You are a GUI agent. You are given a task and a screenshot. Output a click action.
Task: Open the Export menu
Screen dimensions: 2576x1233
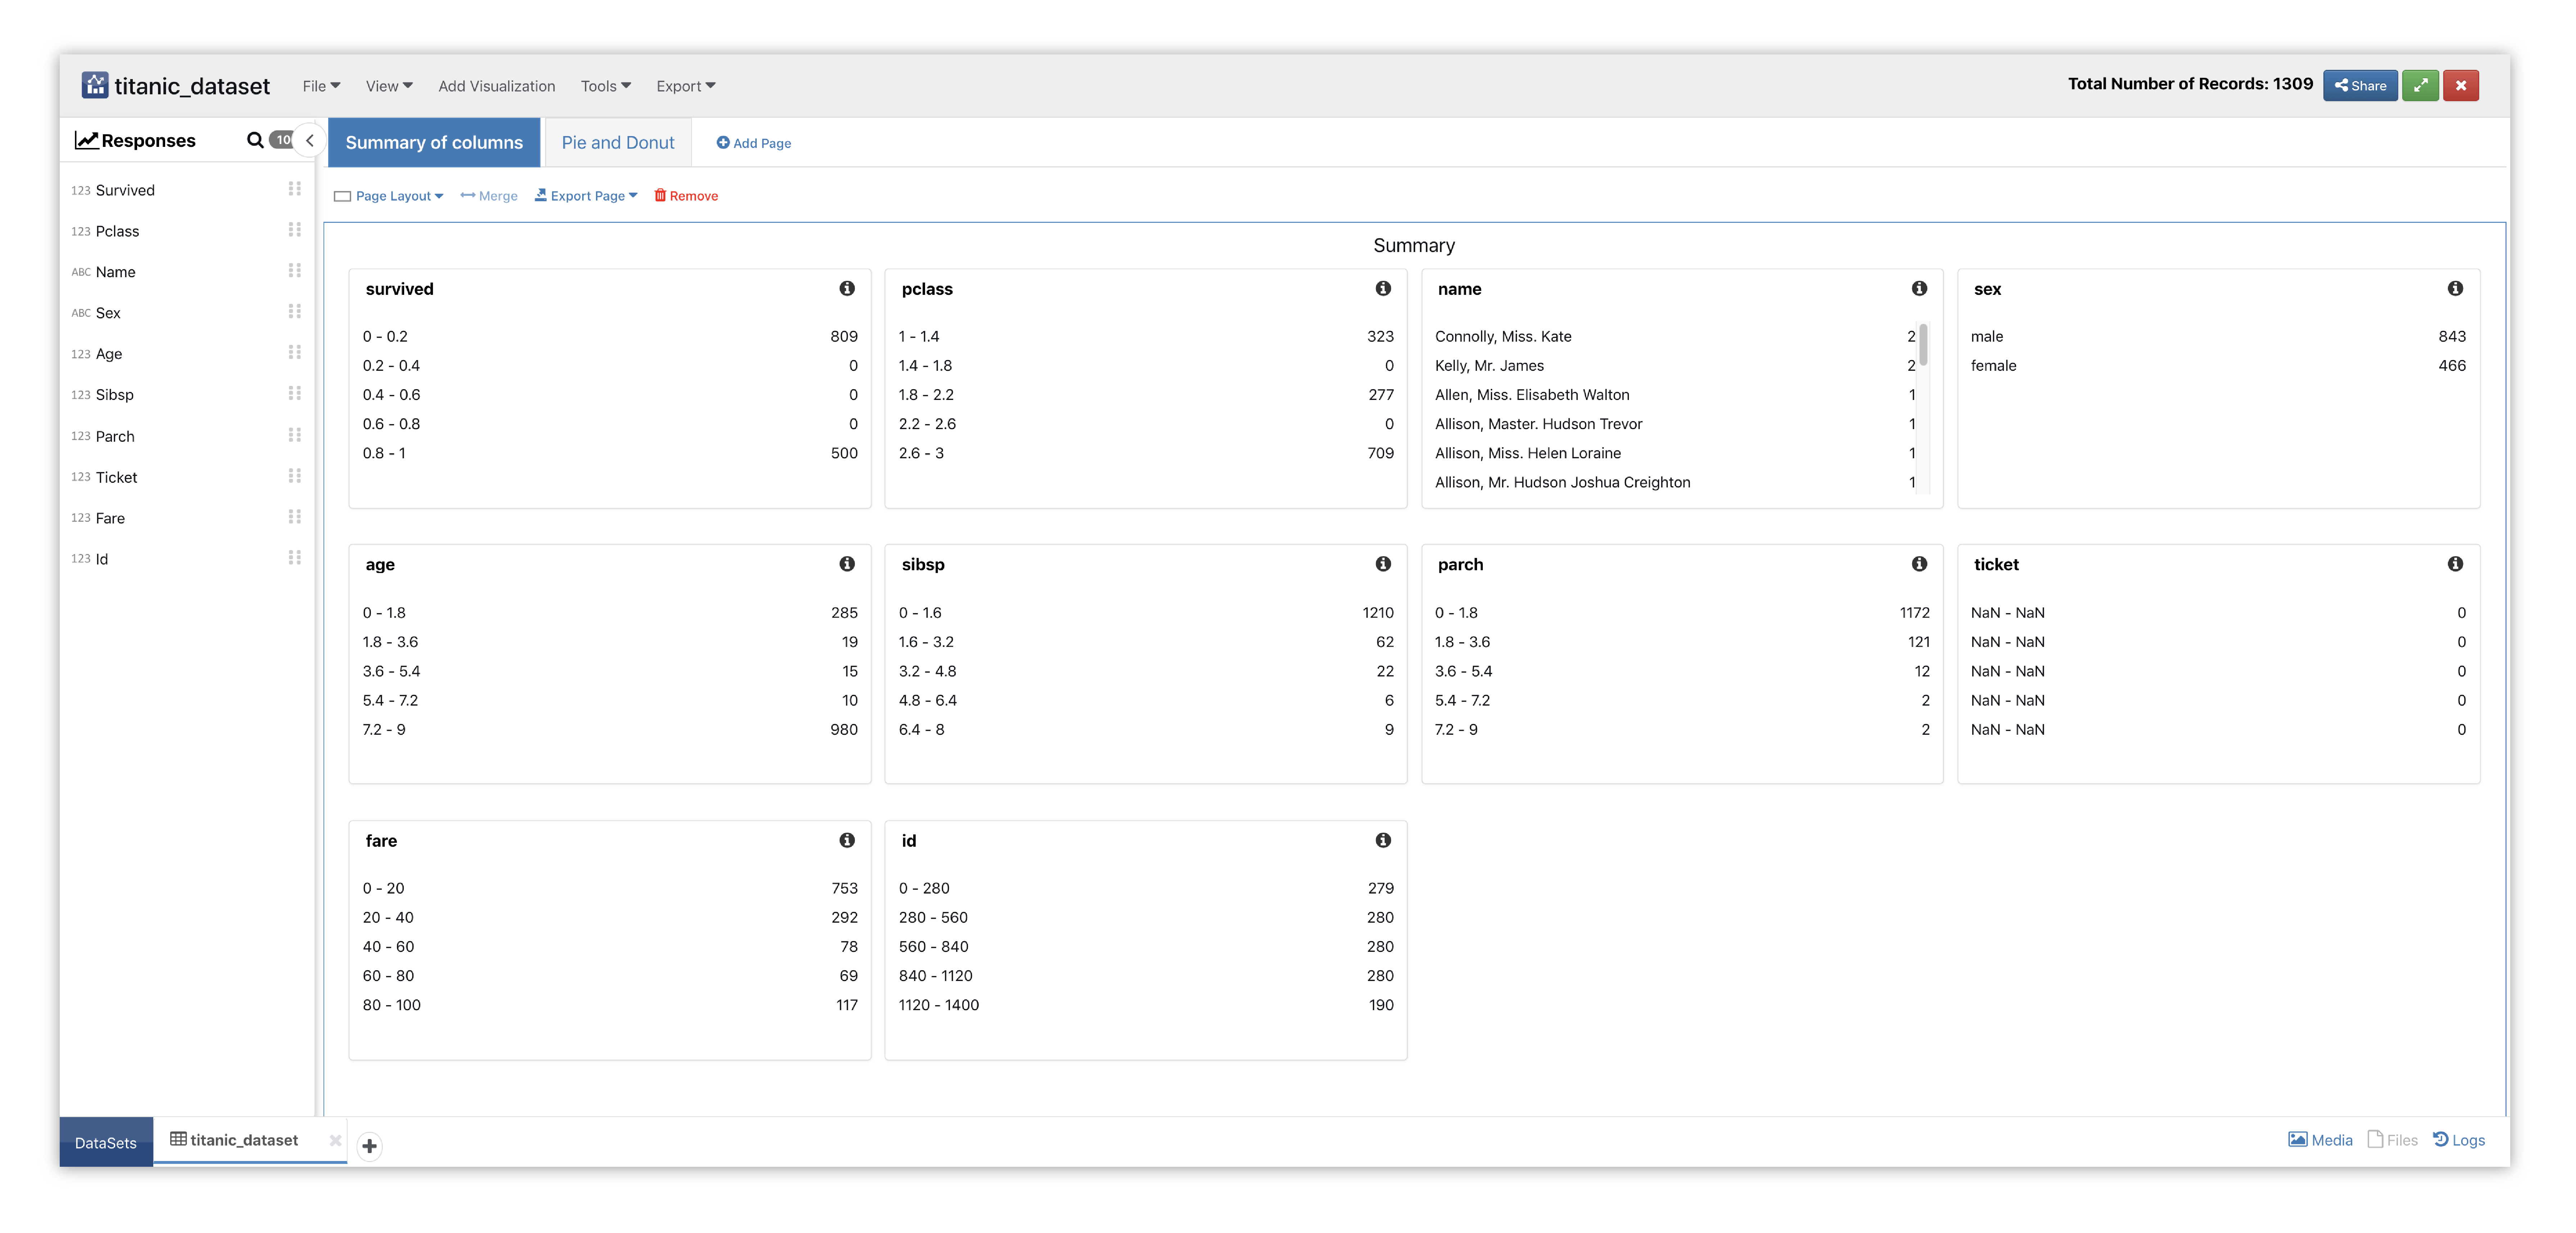tap(686, 86)
